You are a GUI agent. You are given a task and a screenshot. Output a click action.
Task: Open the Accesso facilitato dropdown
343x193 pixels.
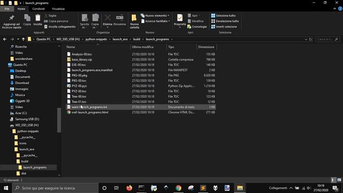155,21
